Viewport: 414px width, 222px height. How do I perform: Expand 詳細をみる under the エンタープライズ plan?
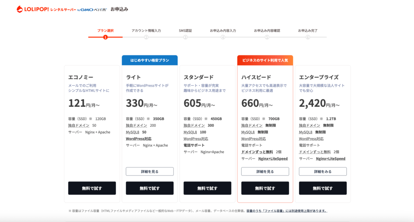click(x=323, y=171)
